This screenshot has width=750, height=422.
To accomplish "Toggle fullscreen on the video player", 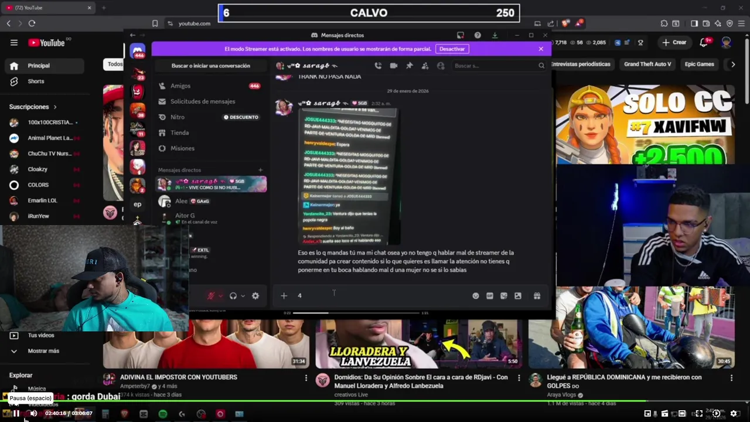I will click(x=699, y=413).
